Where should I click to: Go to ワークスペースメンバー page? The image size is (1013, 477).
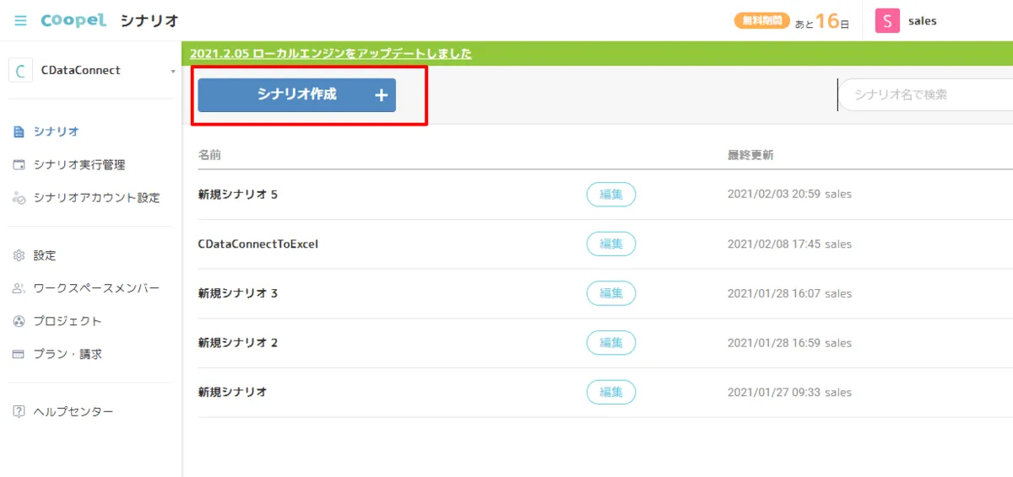(x=96, y=288)
